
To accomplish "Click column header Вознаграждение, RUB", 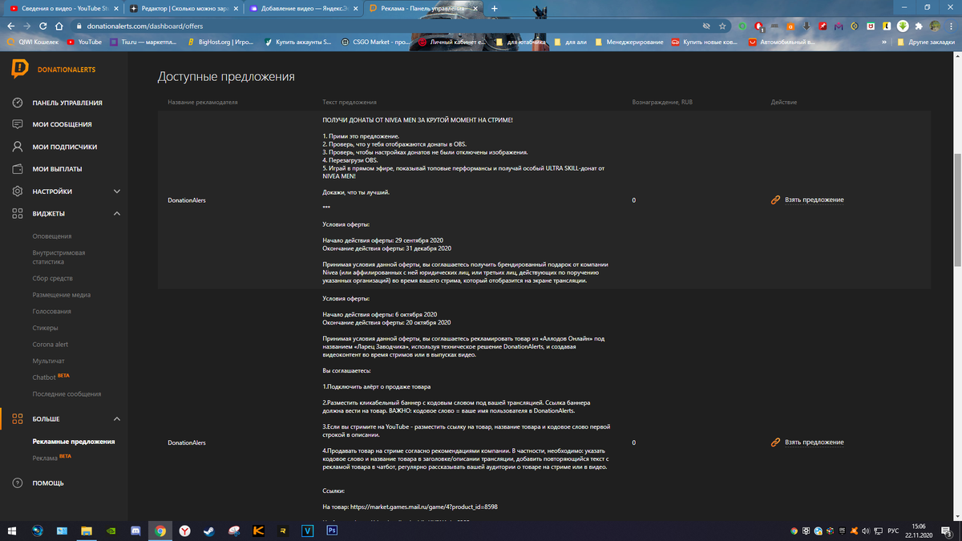I will tap(662, 103).
